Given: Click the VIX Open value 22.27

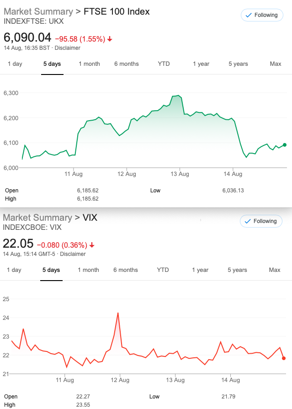Looking at the screenshot, I should pyautogui.click(x=83, y=397).
